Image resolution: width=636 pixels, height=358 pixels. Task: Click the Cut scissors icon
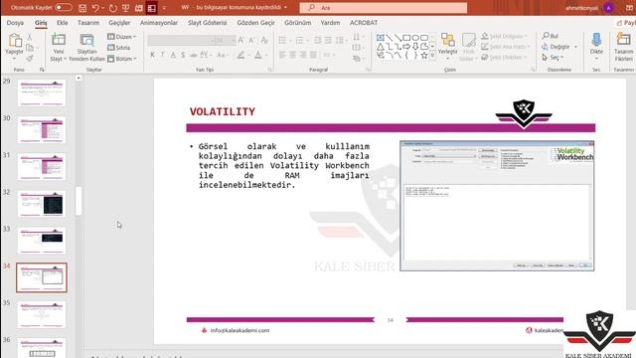[x=30, y=38]
